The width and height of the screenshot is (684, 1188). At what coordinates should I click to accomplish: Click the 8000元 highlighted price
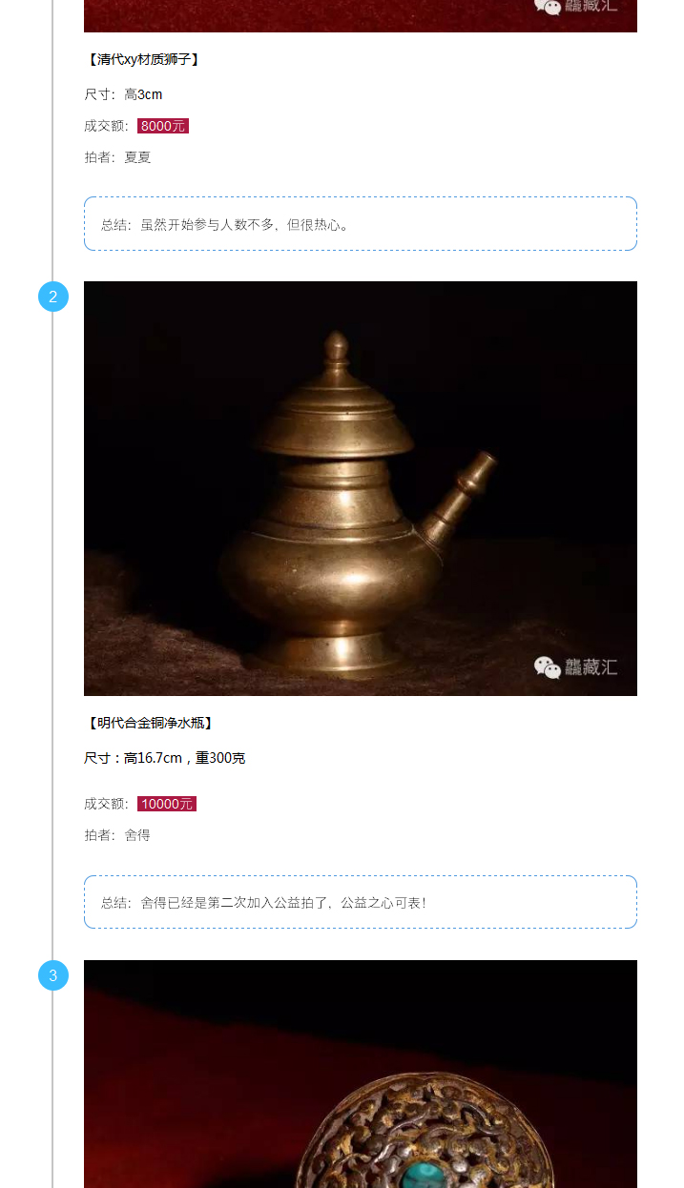click(163, 126)
